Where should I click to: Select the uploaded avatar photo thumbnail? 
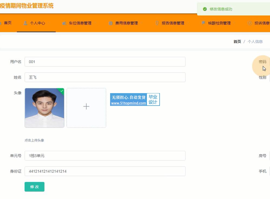[x=44, y=108]
